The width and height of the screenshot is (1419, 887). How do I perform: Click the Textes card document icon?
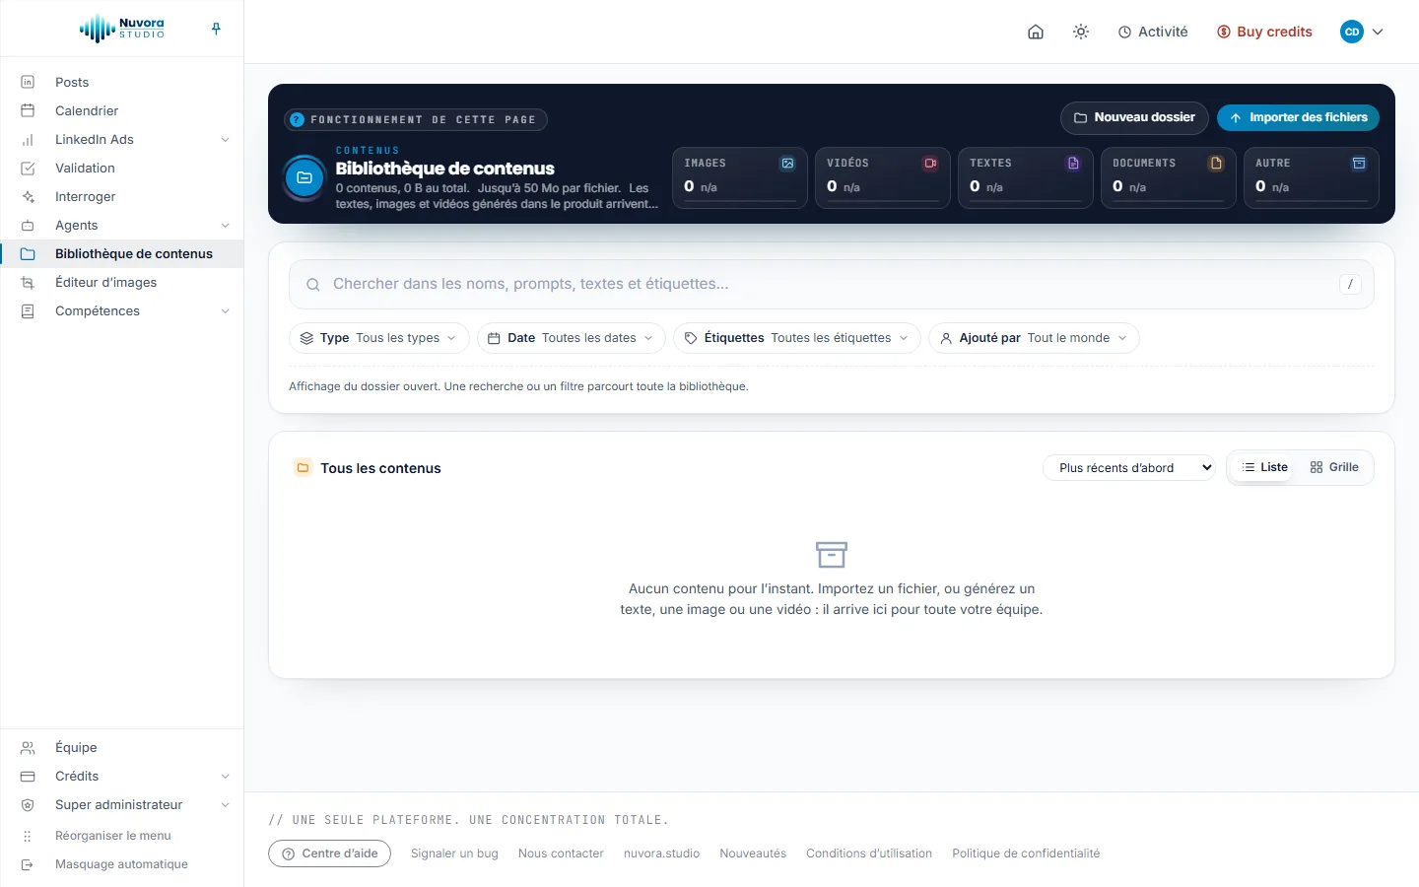[x=1073, y=164]
